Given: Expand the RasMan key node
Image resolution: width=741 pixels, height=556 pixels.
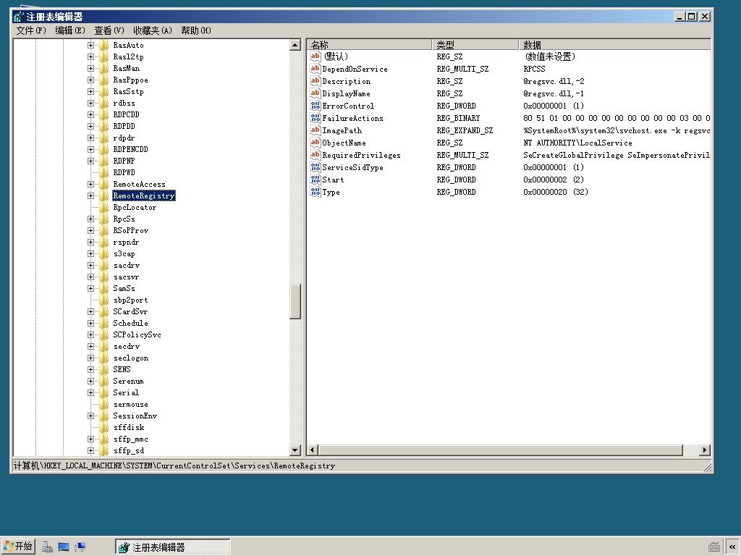Looking at the screenshot, I should [x=90, y=69].
